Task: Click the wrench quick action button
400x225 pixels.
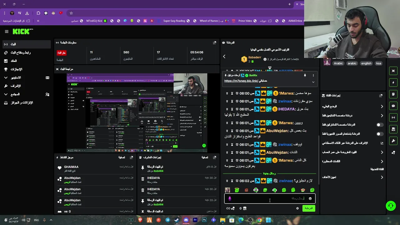Action: (393, 141)
